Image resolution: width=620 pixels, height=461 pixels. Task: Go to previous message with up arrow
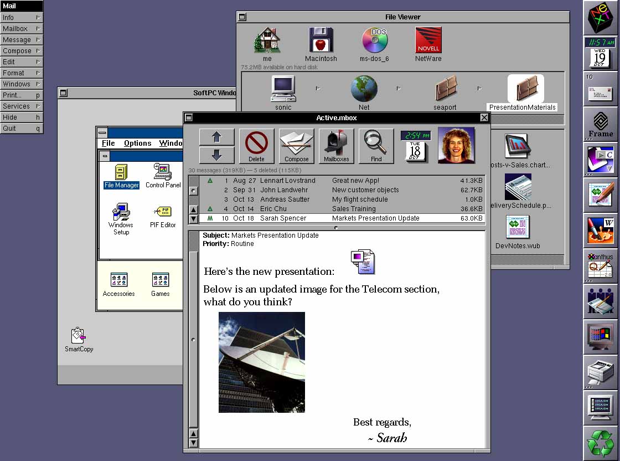[x=216, y=137]
